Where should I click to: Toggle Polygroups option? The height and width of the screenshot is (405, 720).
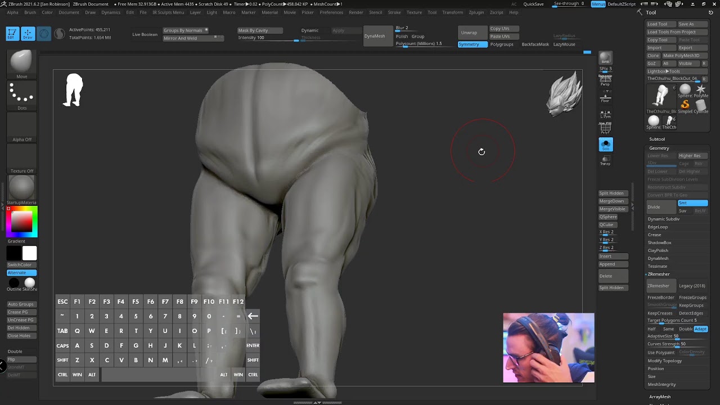(502, 44)
